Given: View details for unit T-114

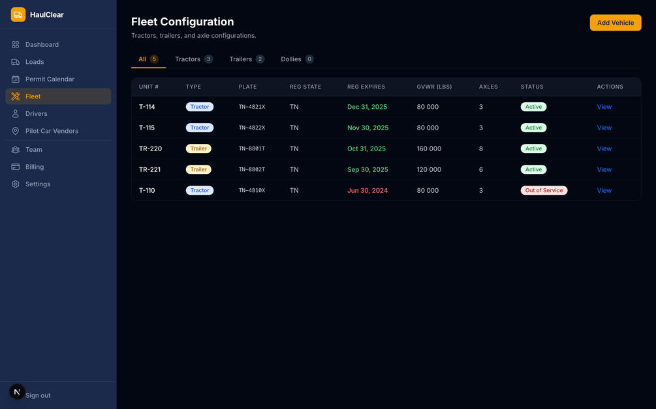Looking at the screenshot, I should coord(604,107).
